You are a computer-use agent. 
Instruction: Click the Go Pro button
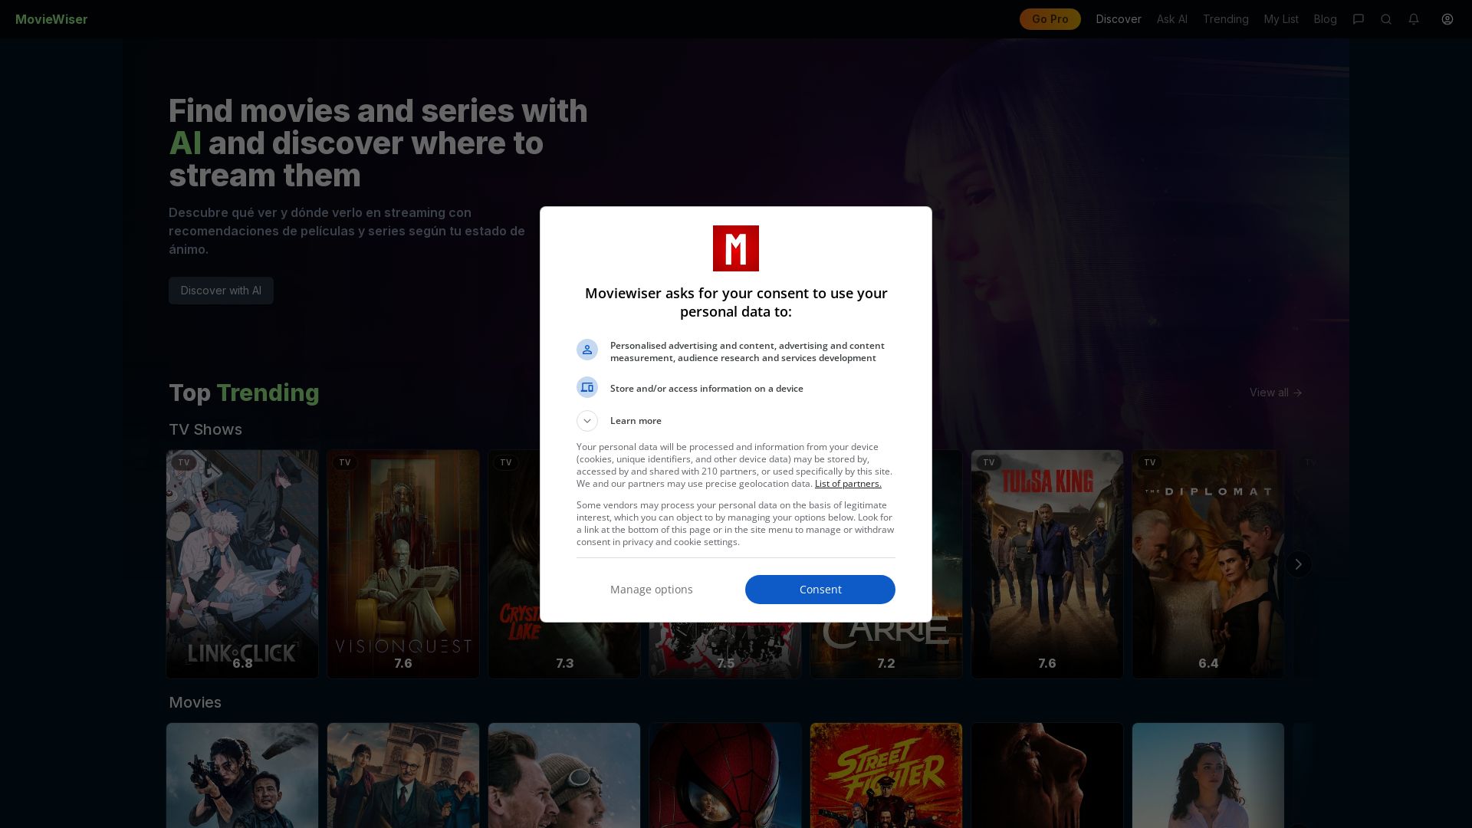tap(1050, 19)
